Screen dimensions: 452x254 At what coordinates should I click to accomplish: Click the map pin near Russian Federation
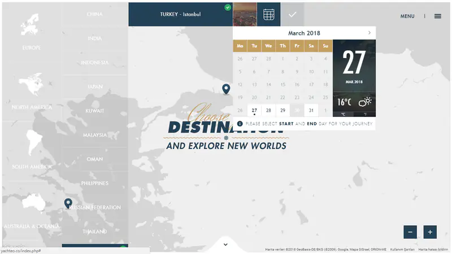(x=68, y=203)
